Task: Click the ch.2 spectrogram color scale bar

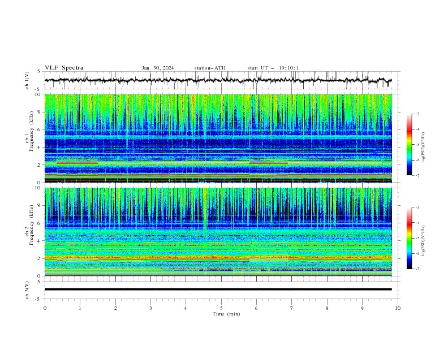Action: point(409,238)
